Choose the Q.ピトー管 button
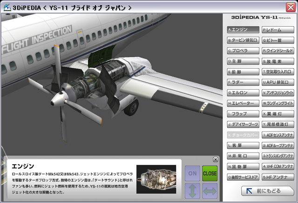Viewport: 298px width, 203px height. click(x=278, y=40)
